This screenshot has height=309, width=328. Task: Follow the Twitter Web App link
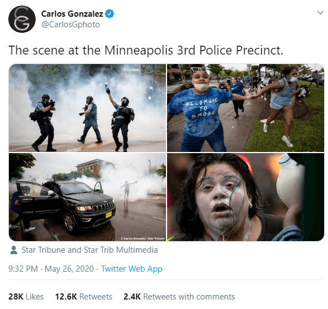click(131, 269)
